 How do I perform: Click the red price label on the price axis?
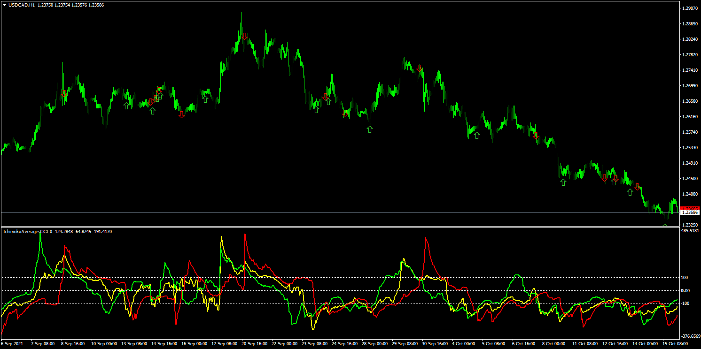690,208
